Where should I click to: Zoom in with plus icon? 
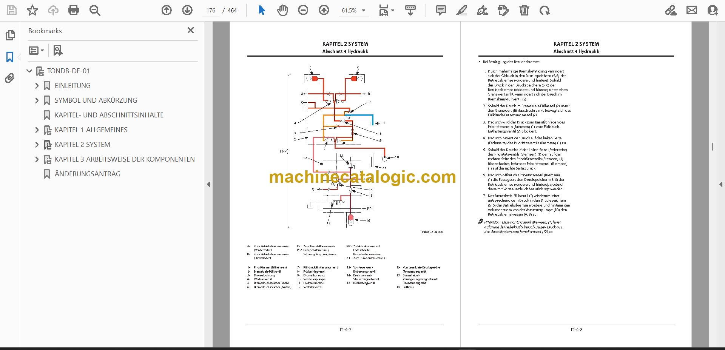[x=324, y=10]
